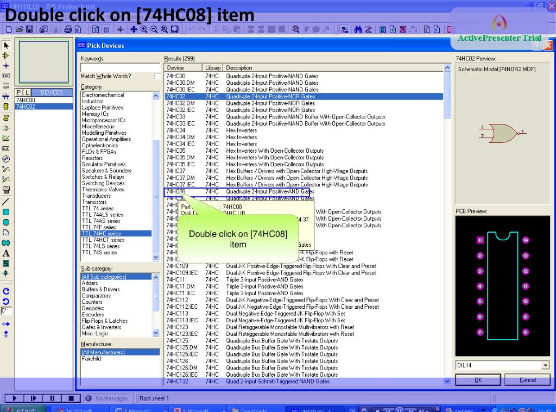The width and height of the screenshot is (556, 412).
Task: Click the X-Mirror flip icon
Action: click(x=6, y=324)
